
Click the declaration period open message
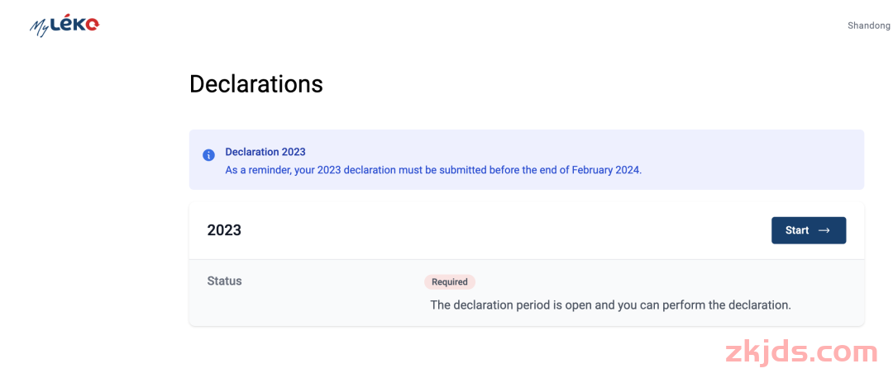coord(610,305)
